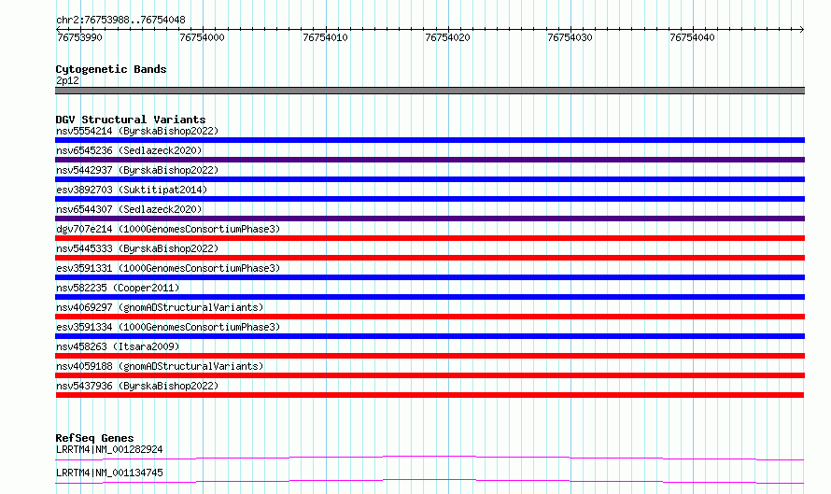Click the purple bar under nsv6545236

tap(430, 160)
